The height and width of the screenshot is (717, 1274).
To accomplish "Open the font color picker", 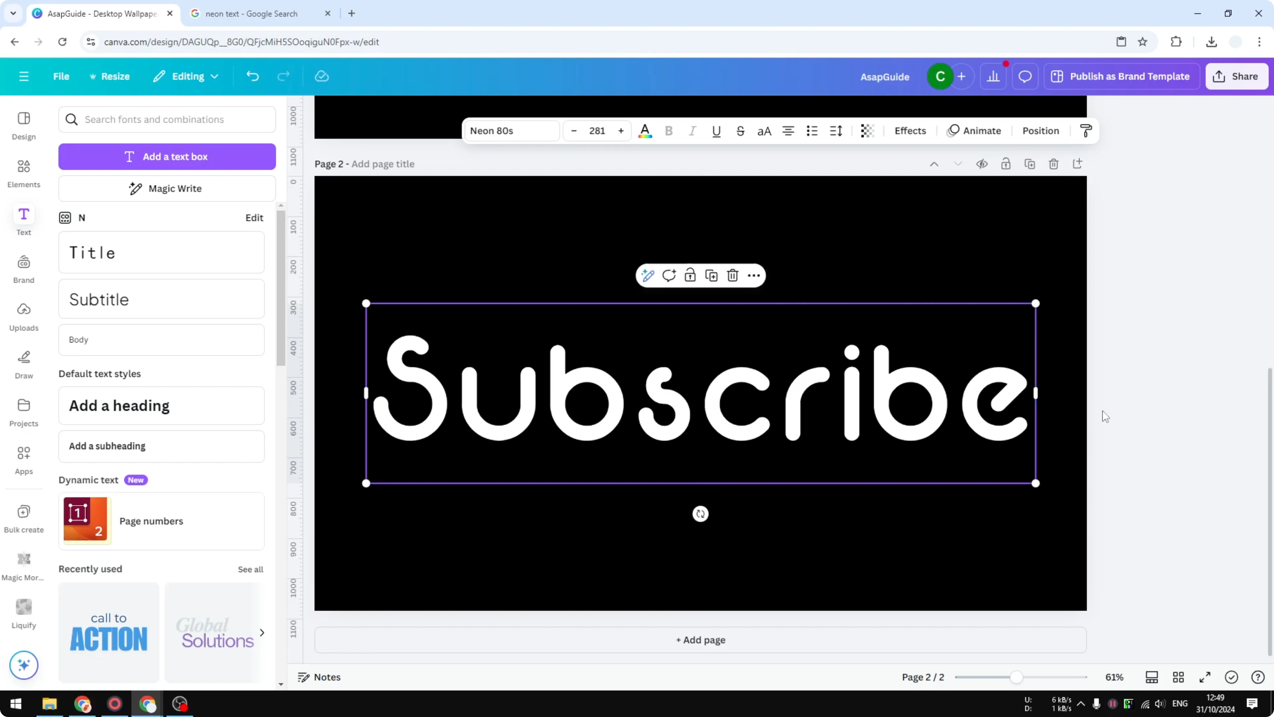I will point(645,131).
